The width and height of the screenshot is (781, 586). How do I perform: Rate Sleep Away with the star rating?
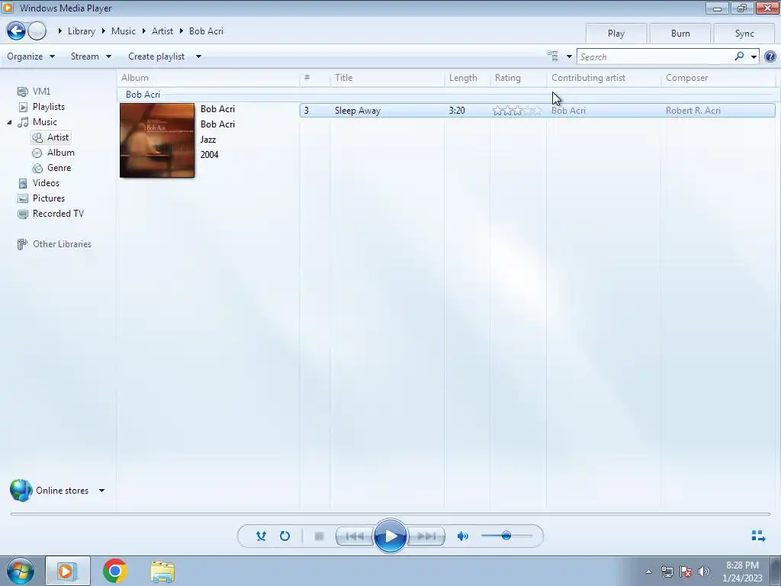[x=517, y=111]
